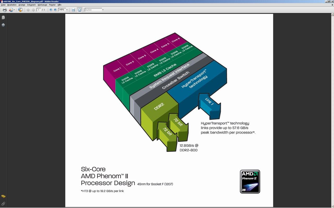Open the Bearbeiten menu
Image resolution: width=334 pixels, height=208 pixels.
click(x=12, y=5)
